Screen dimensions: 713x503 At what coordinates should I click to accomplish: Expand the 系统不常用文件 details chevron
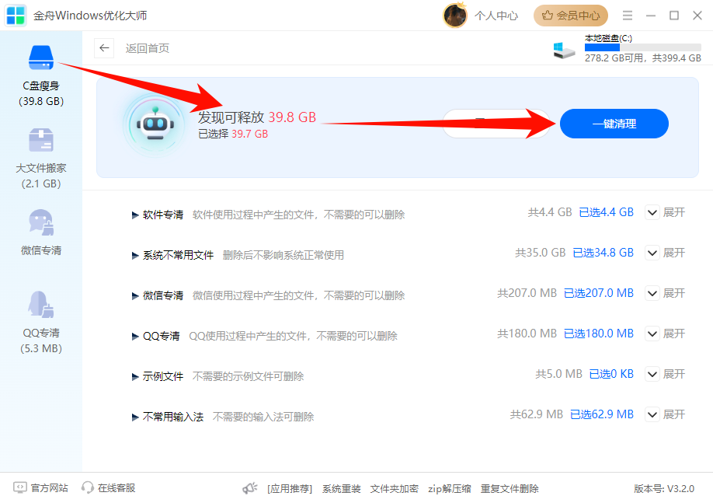[652, 253]
